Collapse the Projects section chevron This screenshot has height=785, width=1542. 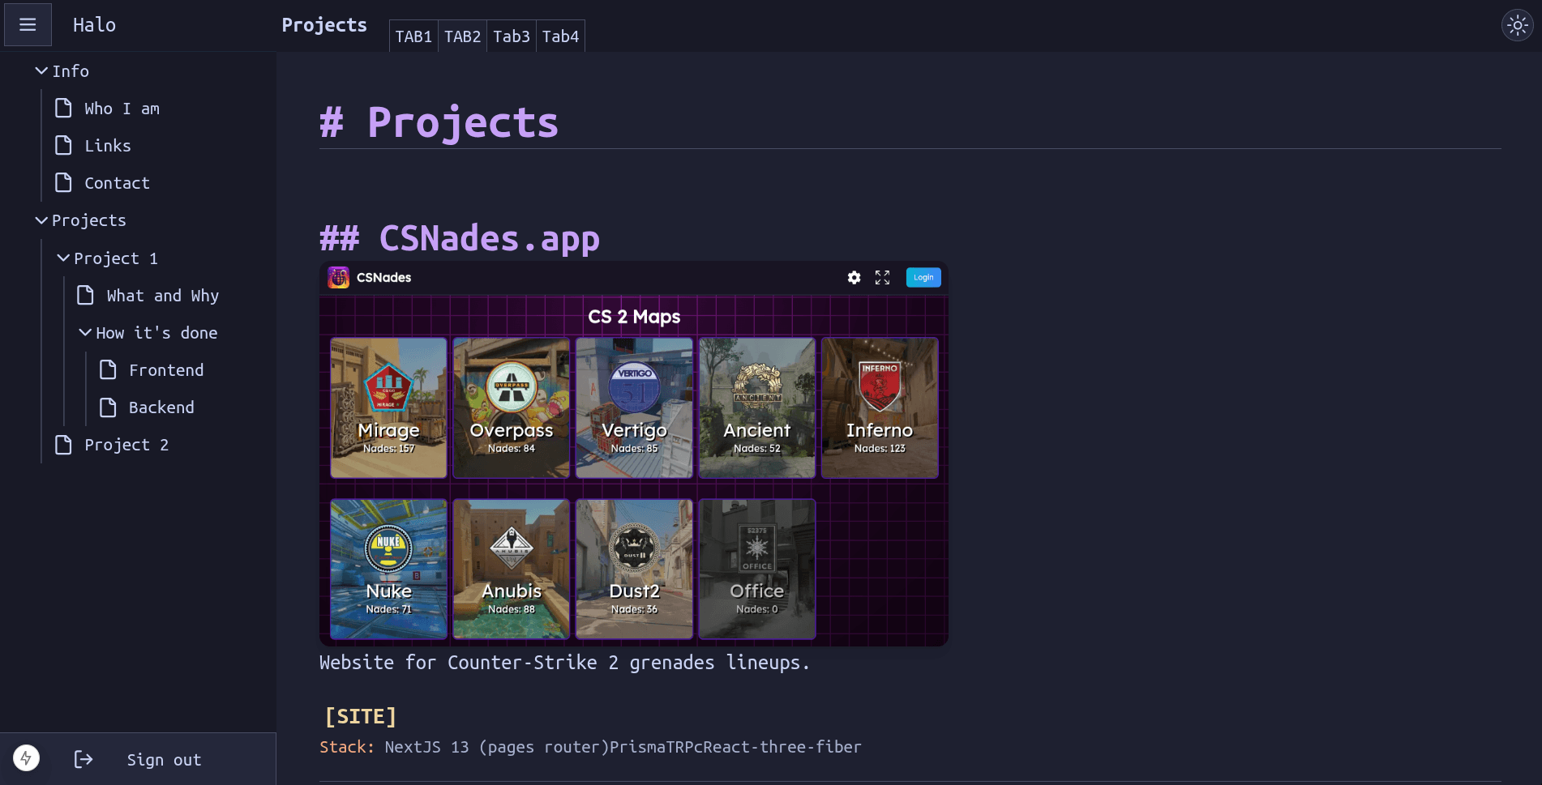click(x=41, y=220)
